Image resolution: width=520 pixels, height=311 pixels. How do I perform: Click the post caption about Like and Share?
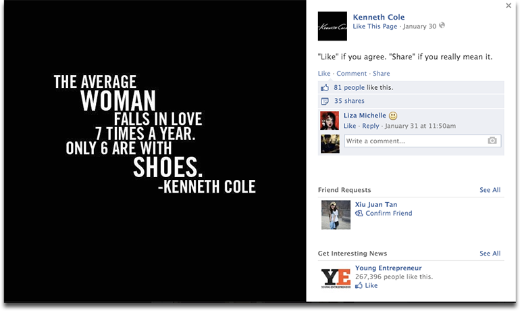405,57
